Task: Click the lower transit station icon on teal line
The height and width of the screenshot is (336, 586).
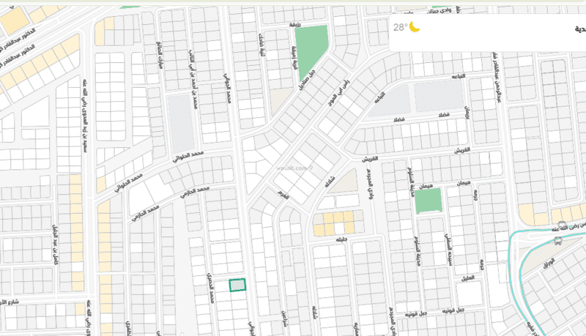Action: (558, 241)
